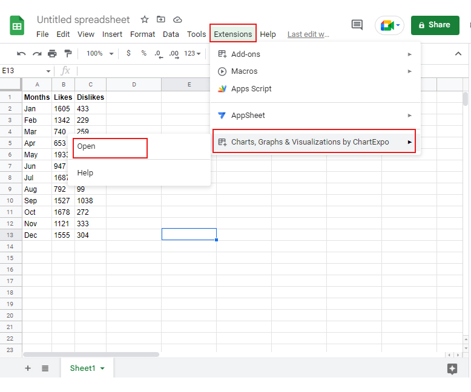Select row 13 header
This screenshot has height=392, width=471.
[x=10, y=235]
